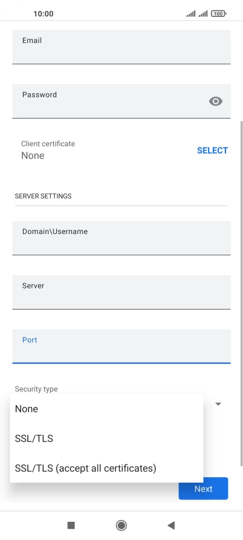Click the vertical scrollbar on right edge

pos(241,293)
